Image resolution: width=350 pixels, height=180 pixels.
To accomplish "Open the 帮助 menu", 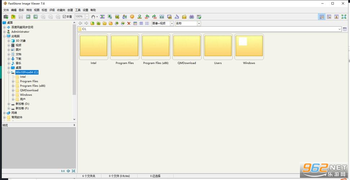I will [x=93, y=10].
